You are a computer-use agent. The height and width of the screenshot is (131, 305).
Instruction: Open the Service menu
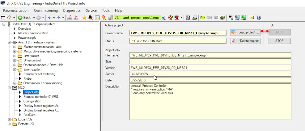(91, 10)
